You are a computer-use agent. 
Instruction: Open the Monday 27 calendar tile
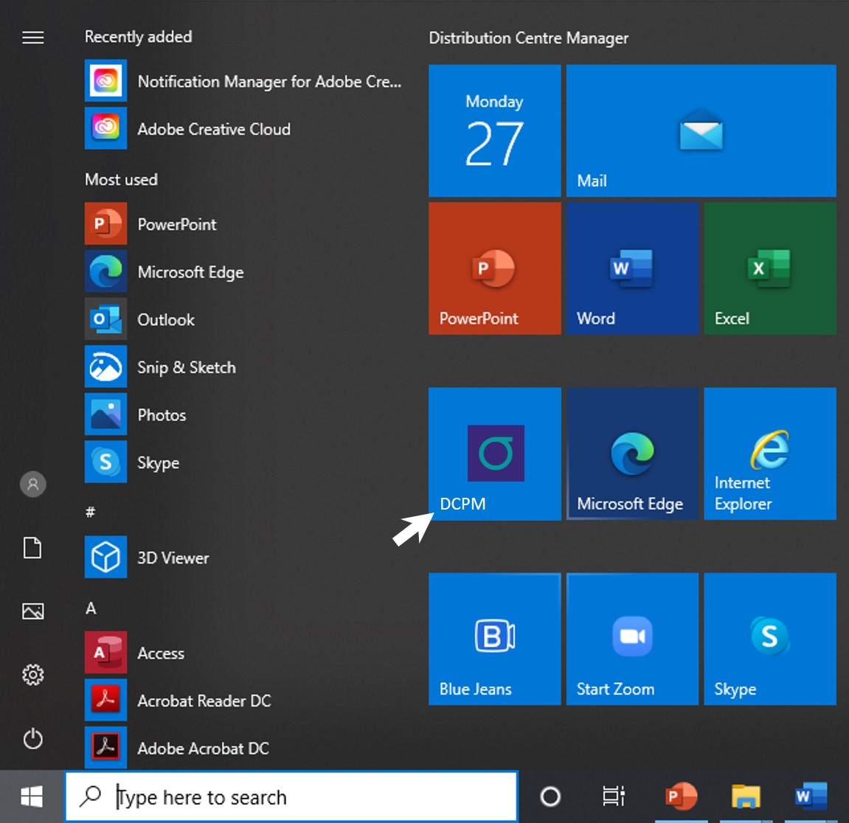[x=494, y=131]
